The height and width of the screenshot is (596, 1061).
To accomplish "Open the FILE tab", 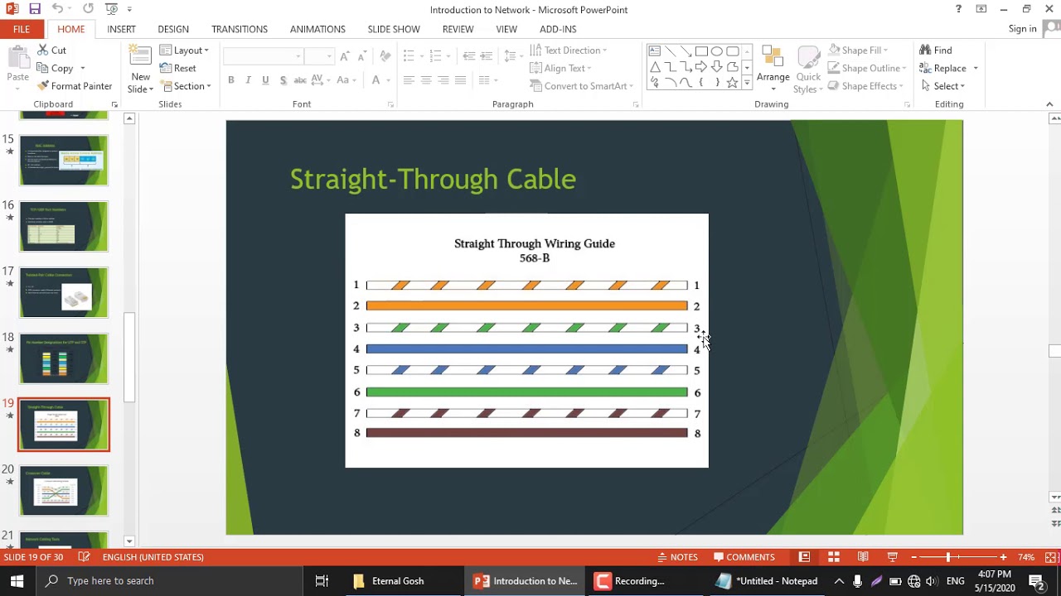I will 22,29.
